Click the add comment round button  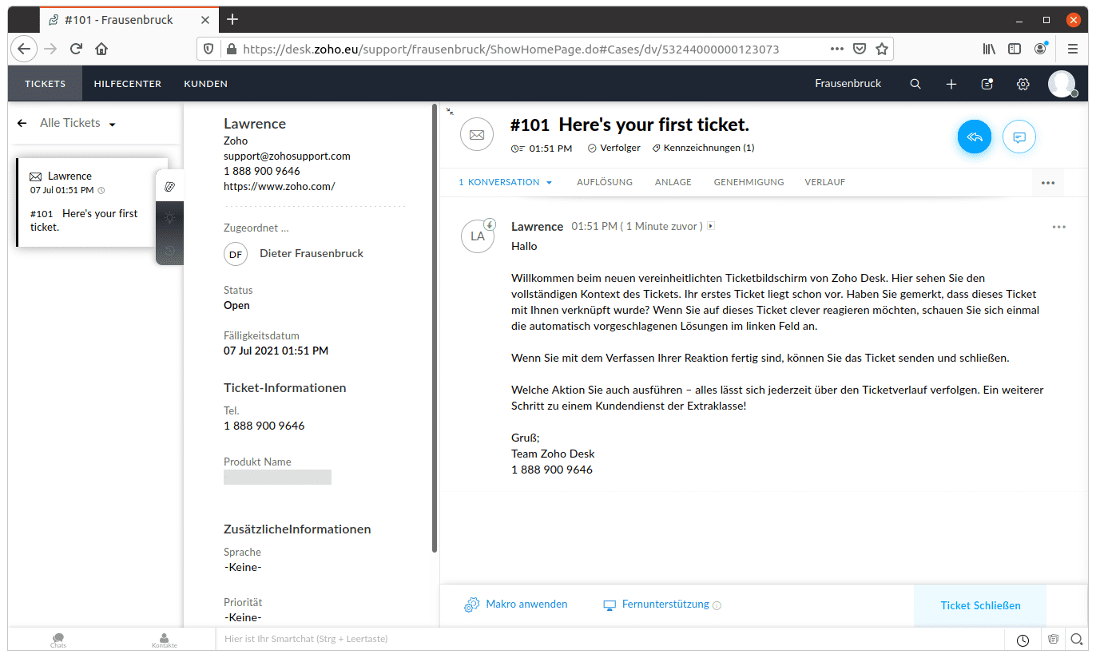1019,137
